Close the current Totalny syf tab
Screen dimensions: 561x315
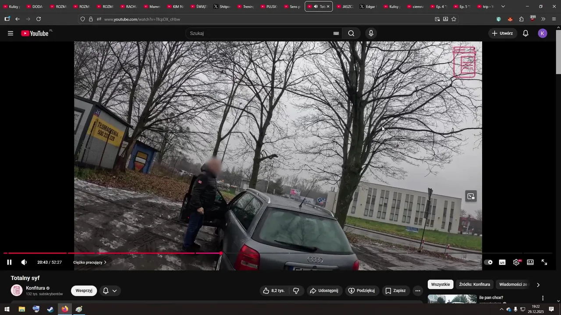tap(328, 7)
